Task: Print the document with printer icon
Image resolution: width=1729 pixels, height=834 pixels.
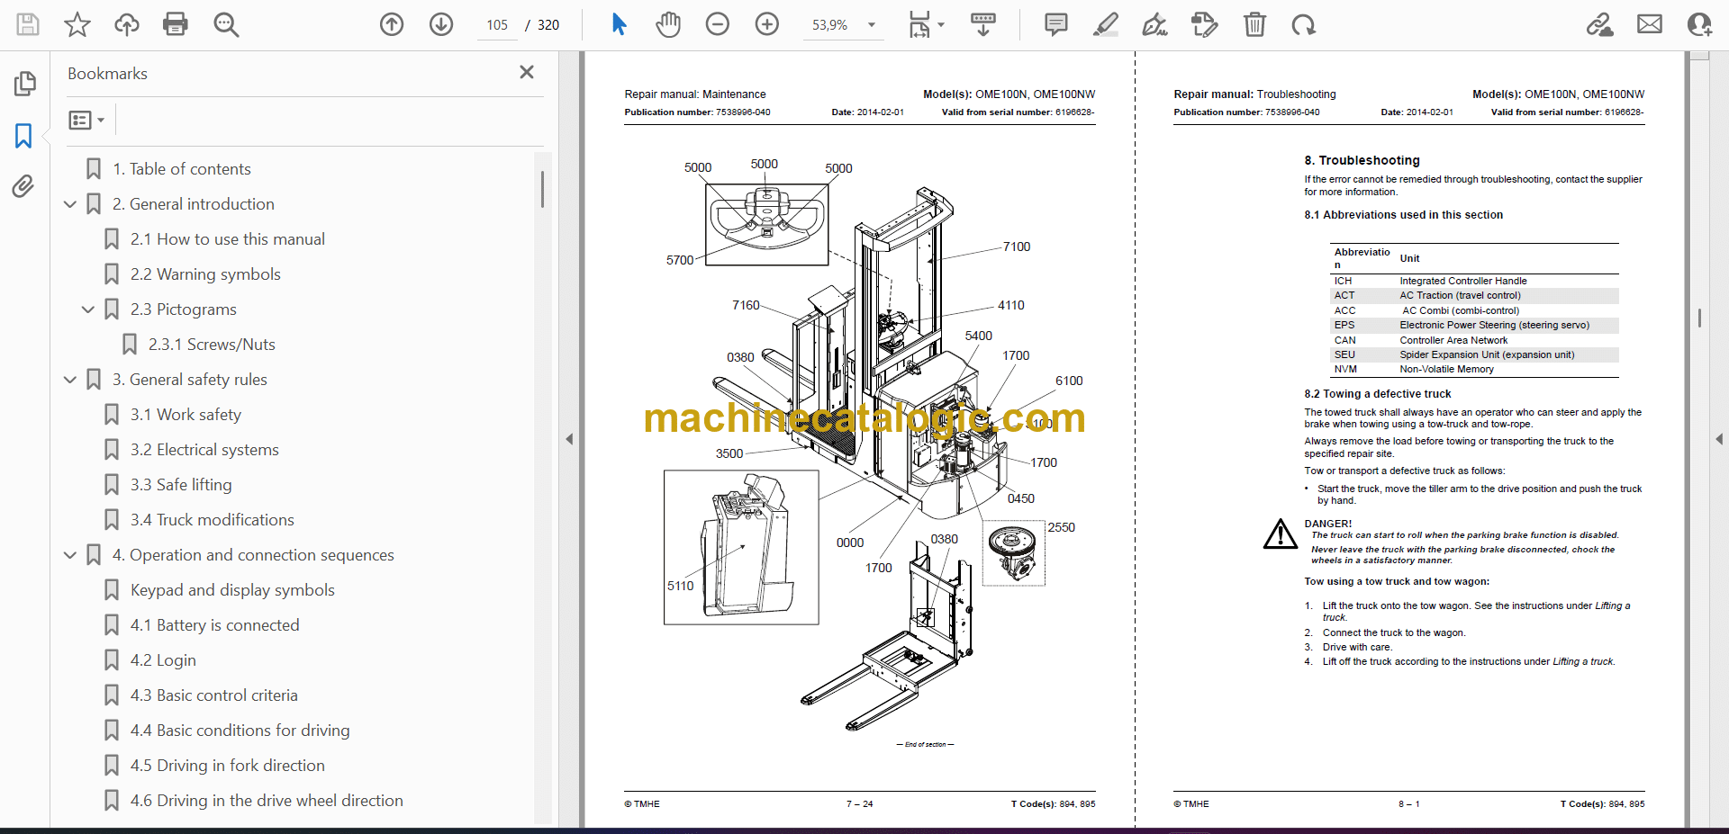Action: 176,24
